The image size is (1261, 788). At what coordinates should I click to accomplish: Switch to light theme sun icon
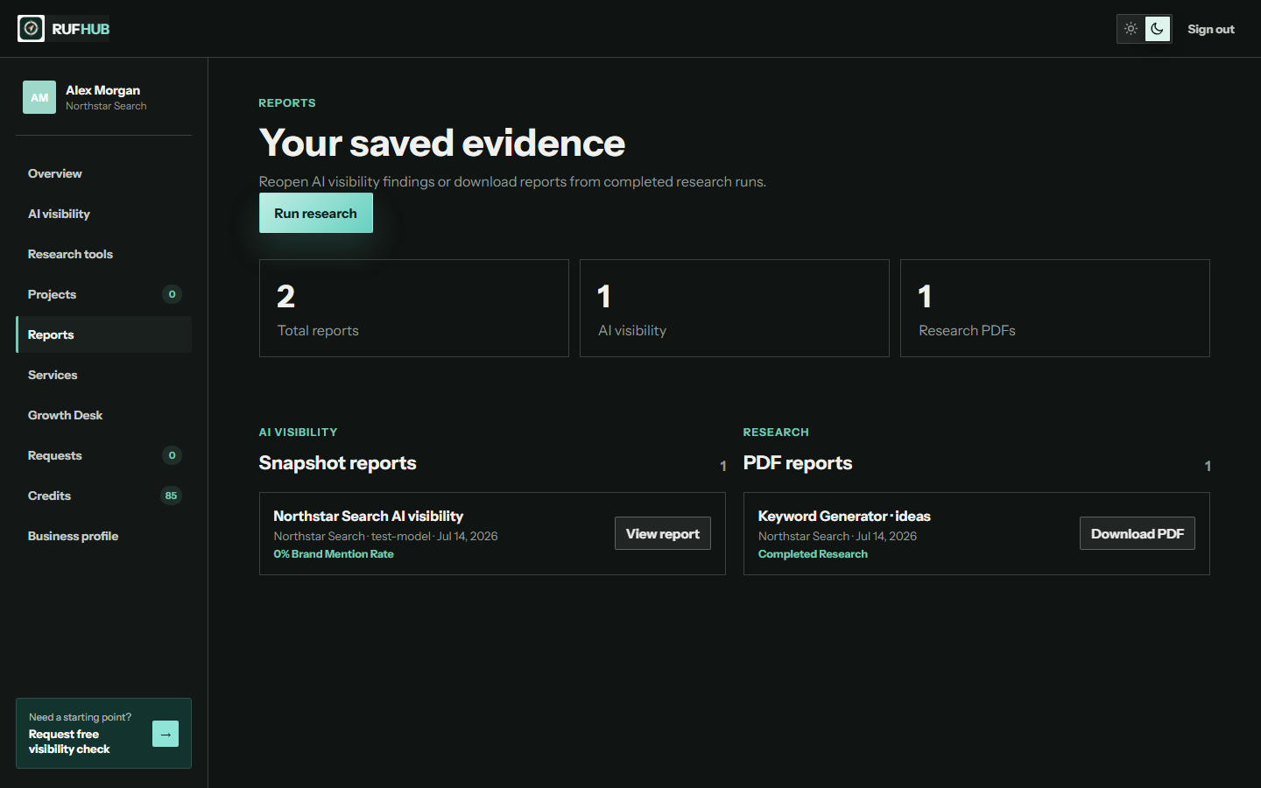point(1131,29)
